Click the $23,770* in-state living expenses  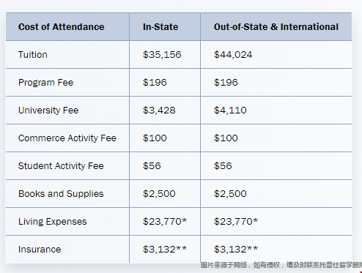pos(165,222)
